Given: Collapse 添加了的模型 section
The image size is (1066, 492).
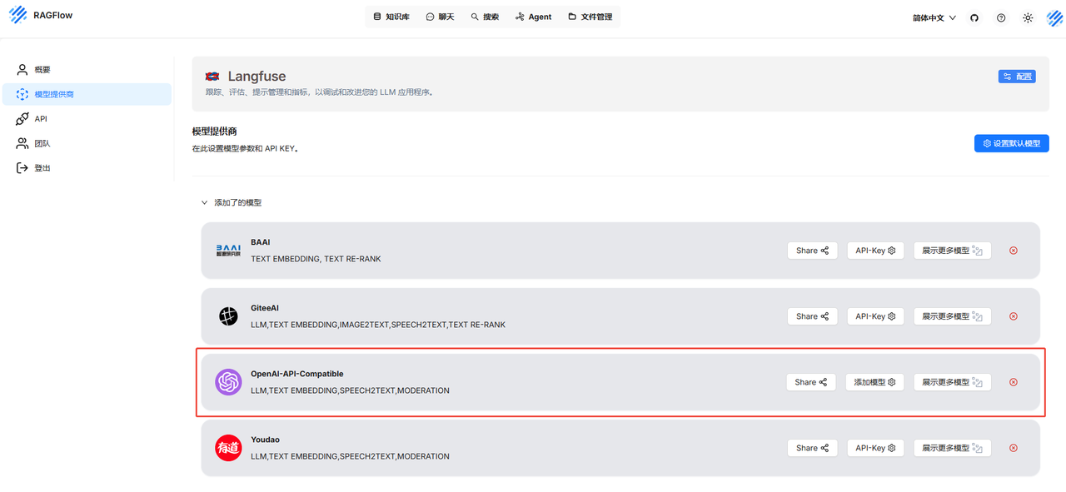Looking at the screenshot, I should pyautogui.click(x=232, y=202).
